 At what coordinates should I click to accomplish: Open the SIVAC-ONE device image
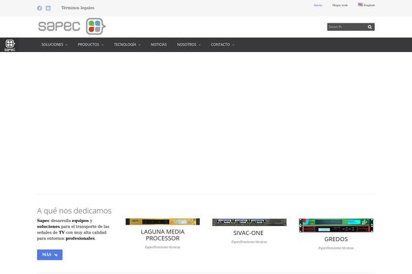pos(249,222)
